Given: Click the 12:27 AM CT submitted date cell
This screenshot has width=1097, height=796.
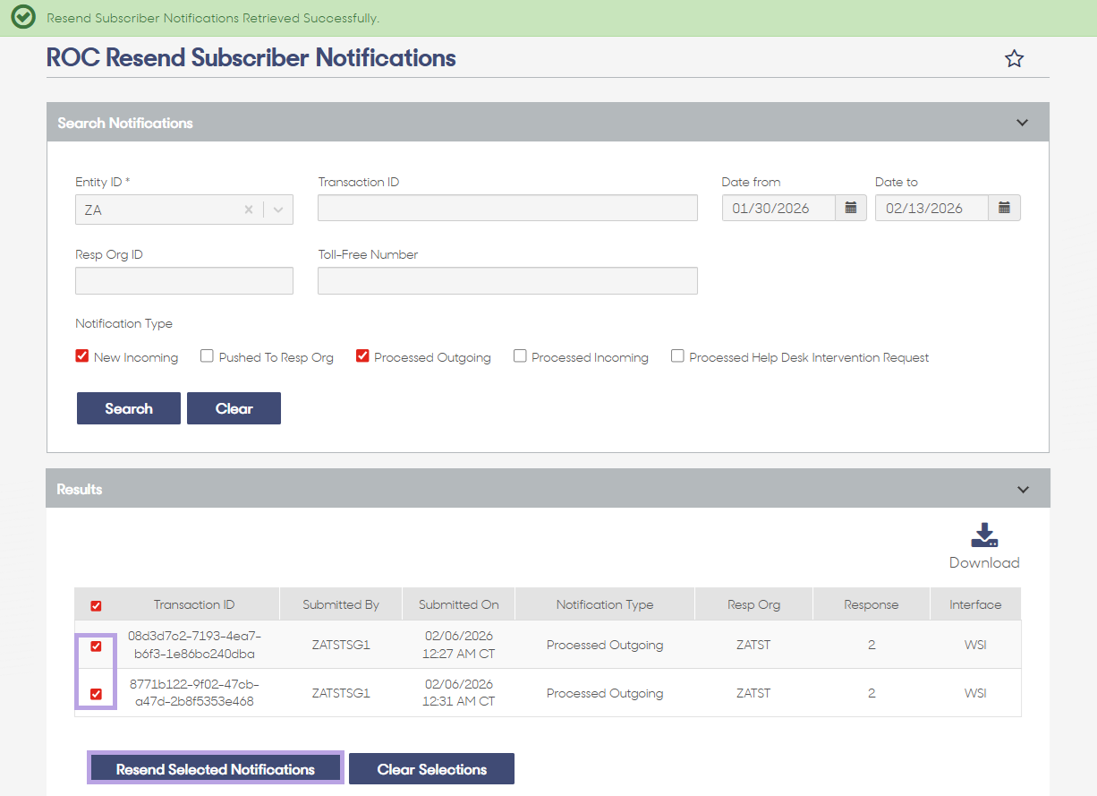Looking at the screenshot, I should (459, 645).
